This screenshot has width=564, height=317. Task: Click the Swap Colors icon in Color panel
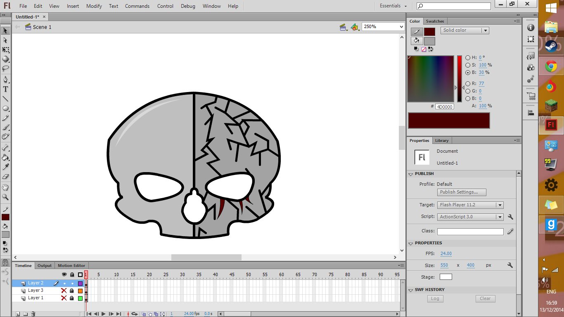pyautogui.click(x=431, y=49)
